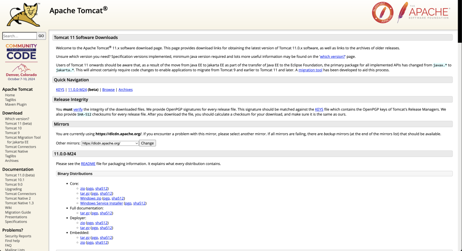The height and width of the screenshot is (251, 462).
Task: Select Tomcat 11 (beta) download sidebar link
Action: (18, 124)
